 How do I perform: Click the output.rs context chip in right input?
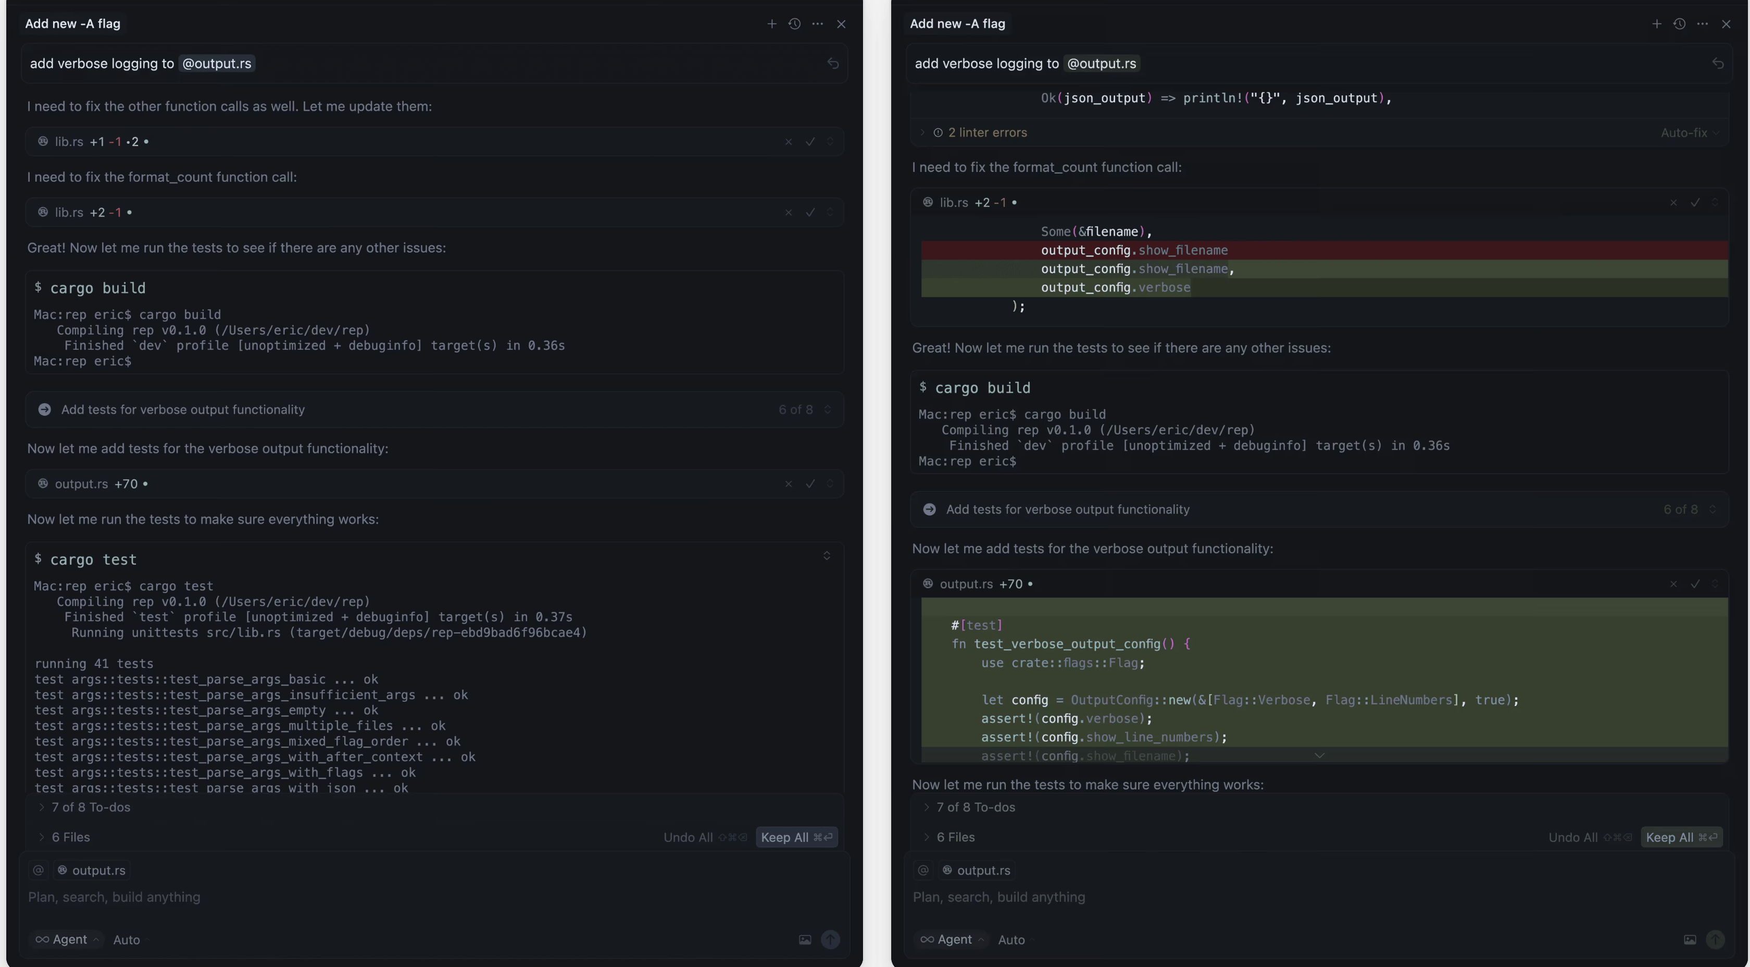coord(976,871)
